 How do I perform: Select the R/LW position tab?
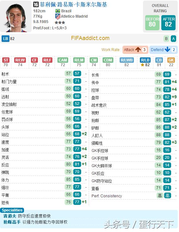[20, 60]
